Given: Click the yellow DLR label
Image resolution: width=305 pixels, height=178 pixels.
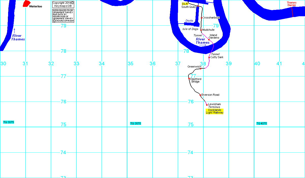Looking at the screenshot, I should (x=185, y=4).
